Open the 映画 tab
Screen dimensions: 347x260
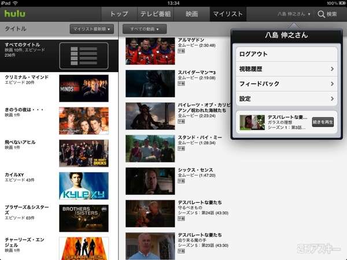pos(191,14)
